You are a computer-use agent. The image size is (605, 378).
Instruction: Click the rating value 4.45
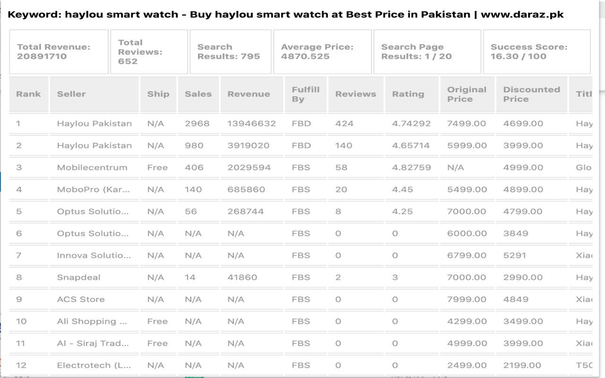pyautogui.click(x=403, y=189)
